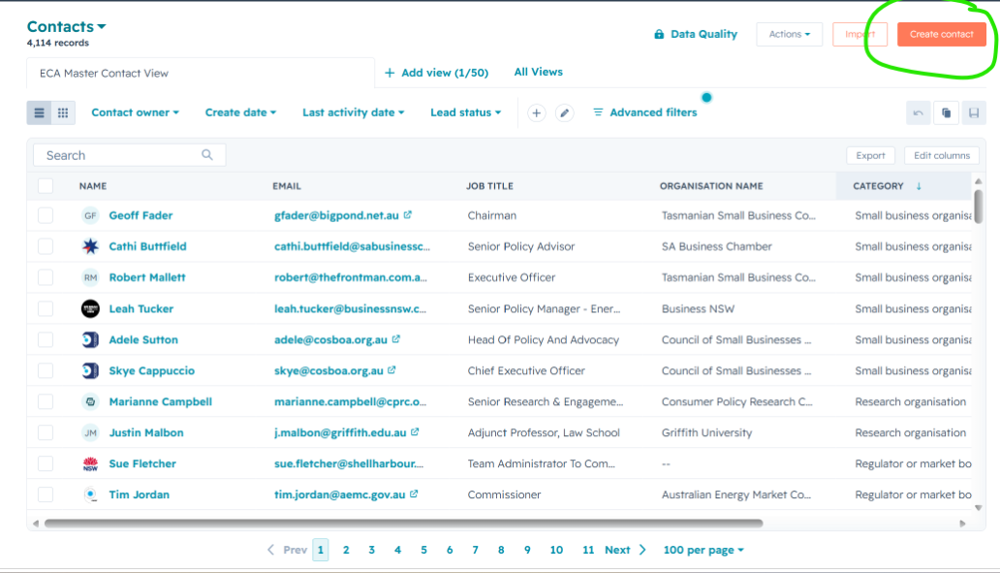Viewport: 1000px width, 573px height.
Task: Click the Edit columns button
Action: 941,156
